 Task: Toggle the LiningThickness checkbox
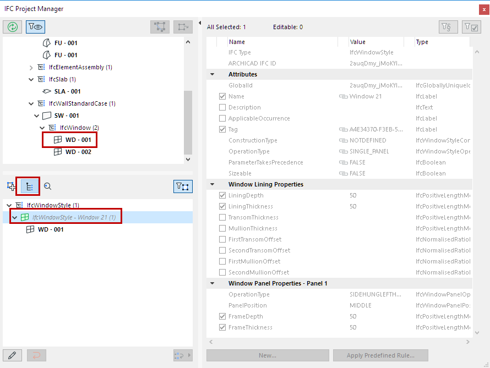(222, 206)
